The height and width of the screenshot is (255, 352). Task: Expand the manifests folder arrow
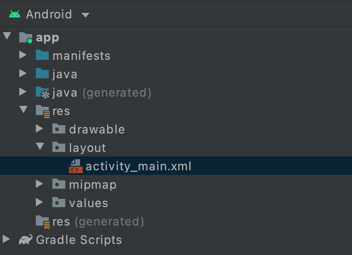point(23,56)
